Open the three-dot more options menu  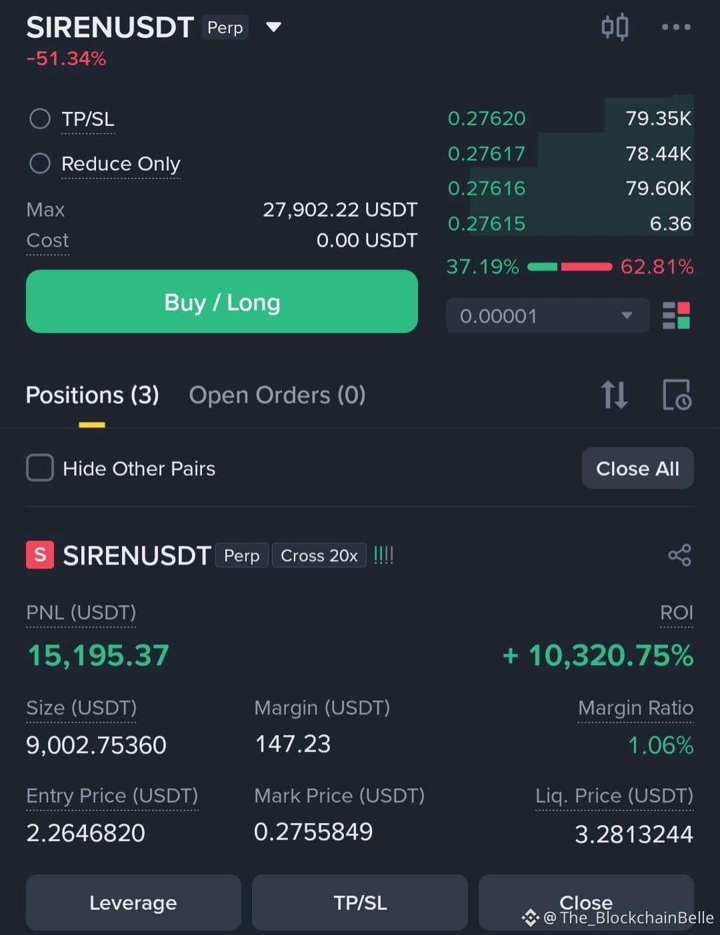click(676, 27)
